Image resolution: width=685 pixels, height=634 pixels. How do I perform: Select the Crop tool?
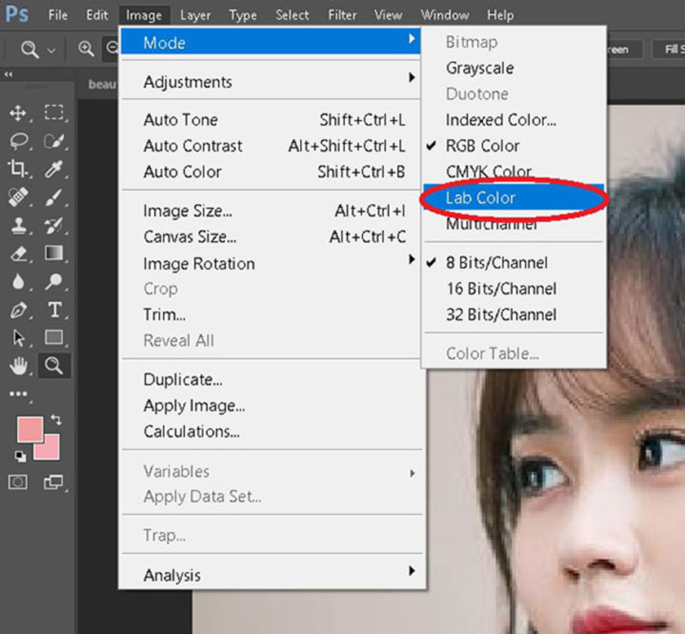click(x=17, y=168)
